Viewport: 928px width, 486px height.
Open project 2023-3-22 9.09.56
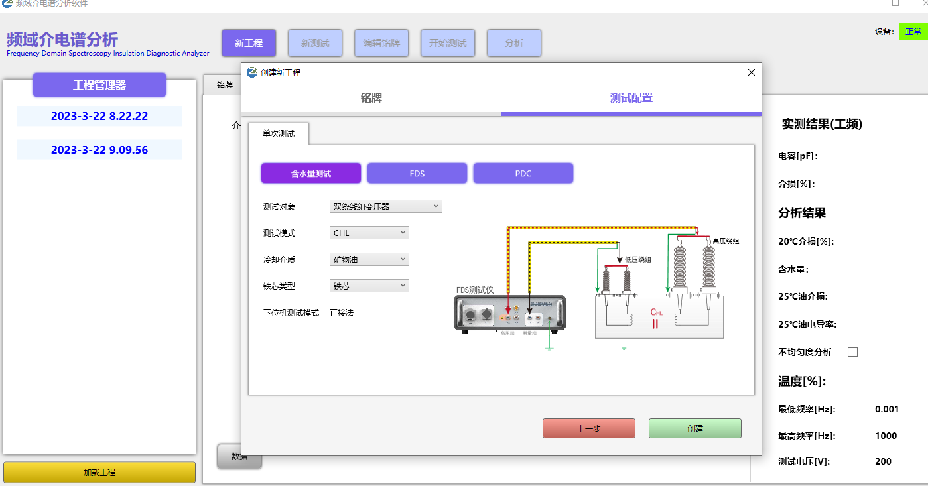click(x=99, y=150)
